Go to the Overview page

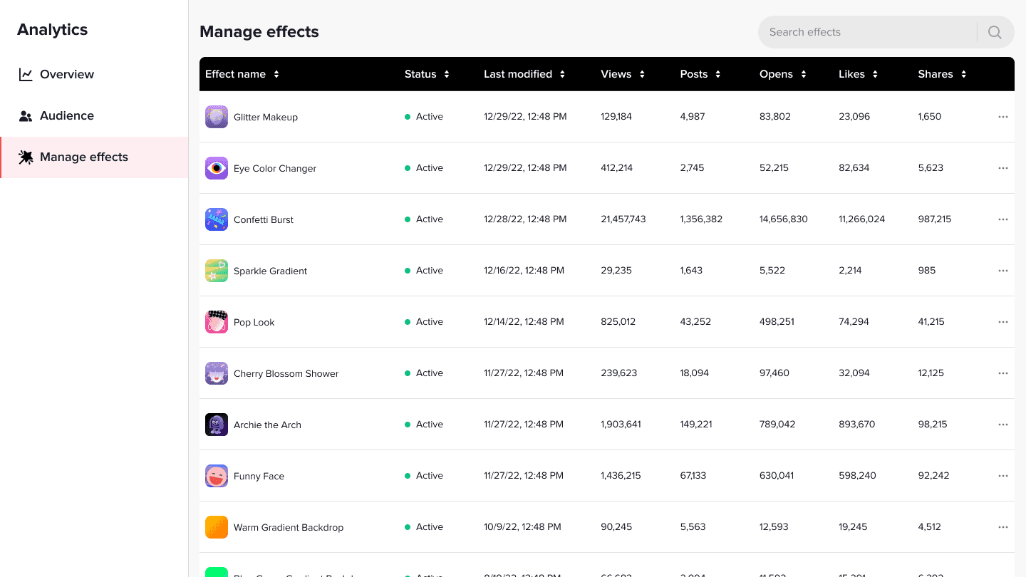pos(66,74)
